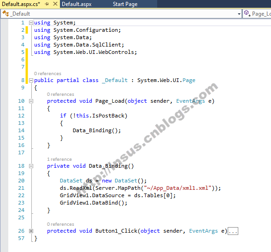Select the Default.aspx.cs* tab
Screen dimensions: 271x252
pyautogui.click(x=21, y=4)
